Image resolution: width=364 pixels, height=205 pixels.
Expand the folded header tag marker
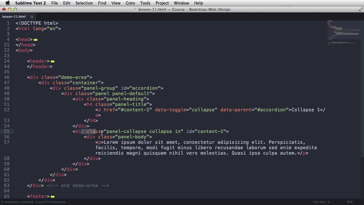point(53,61)
